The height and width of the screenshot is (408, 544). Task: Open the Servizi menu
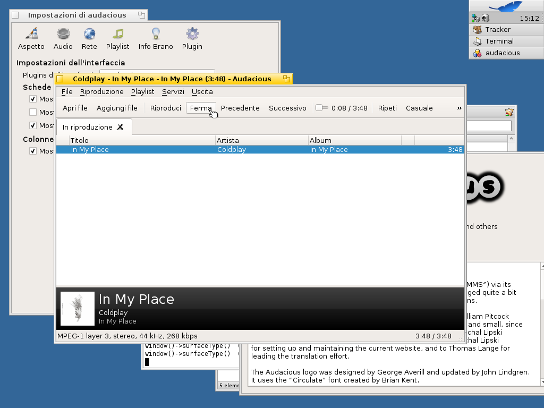(x=173, y=91)
